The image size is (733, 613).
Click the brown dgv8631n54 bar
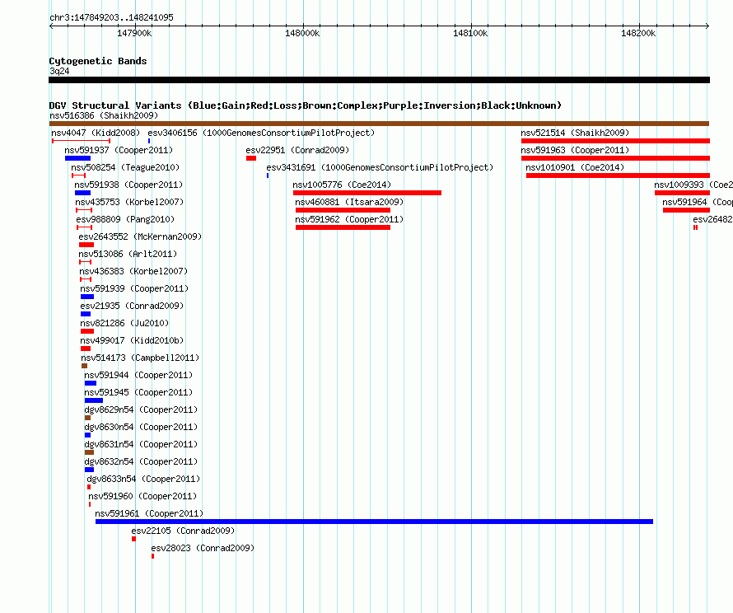click(89, 452)
